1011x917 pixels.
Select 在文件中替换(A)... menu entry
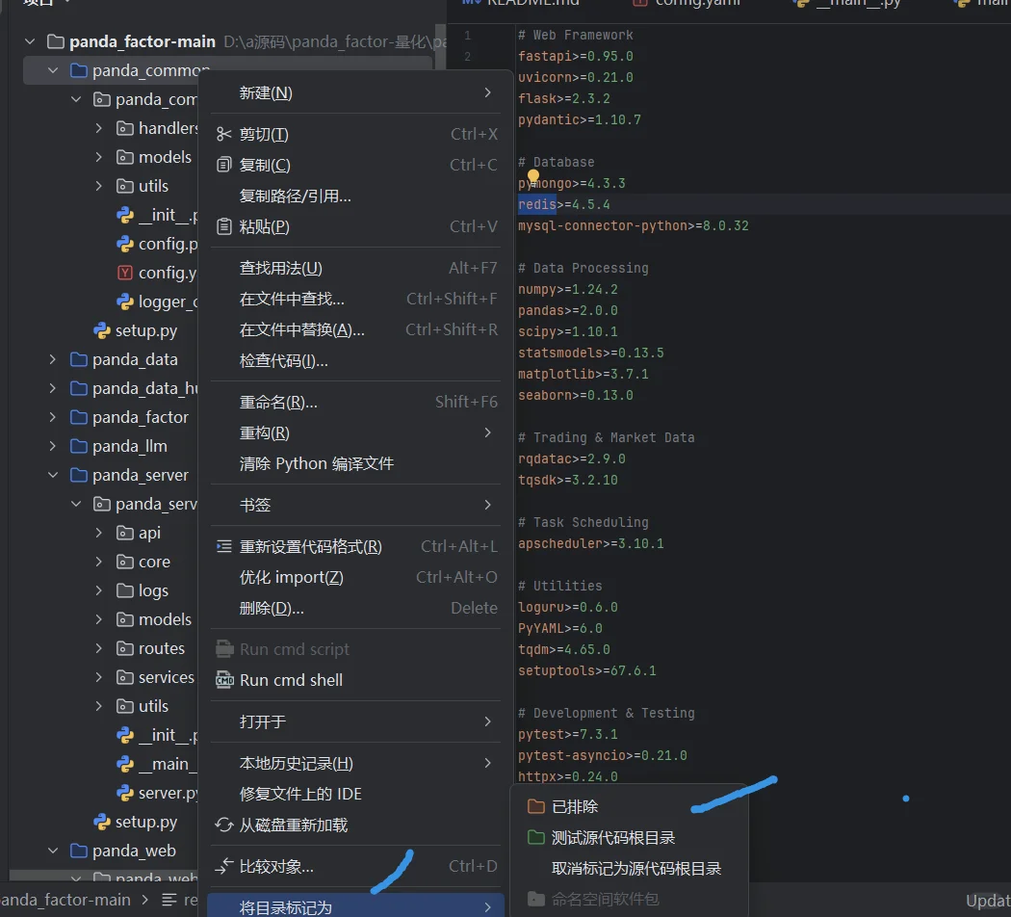(355, 330)
